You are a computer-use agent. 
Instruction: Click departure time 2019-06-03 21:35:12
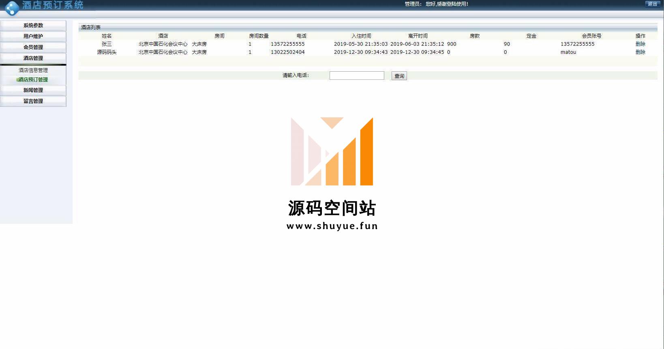[417, 44]
